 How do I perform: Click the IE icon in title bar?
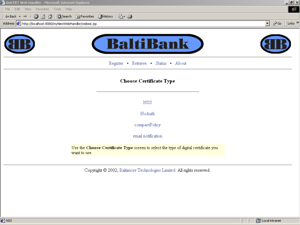point(2,2)
